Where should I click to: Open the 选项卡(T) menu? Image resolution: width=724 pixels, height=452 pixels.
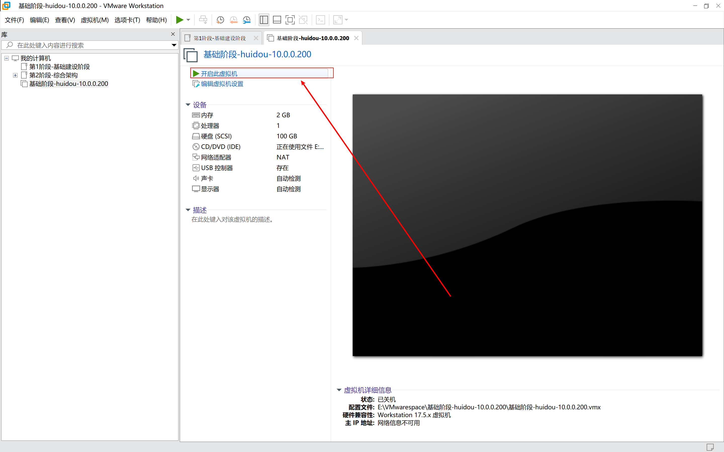pos(127,20)
